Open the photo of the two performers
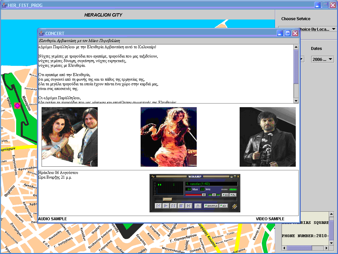 pyautogui.click(x=70, y=137)
